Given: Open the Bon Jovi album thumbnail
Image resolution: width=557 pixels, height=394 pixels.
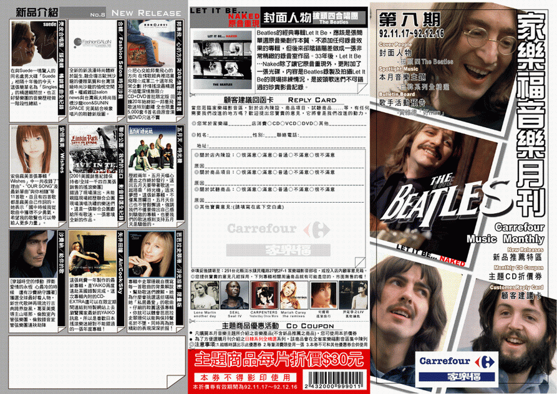Looking at the screenshot, I should 152,43.
